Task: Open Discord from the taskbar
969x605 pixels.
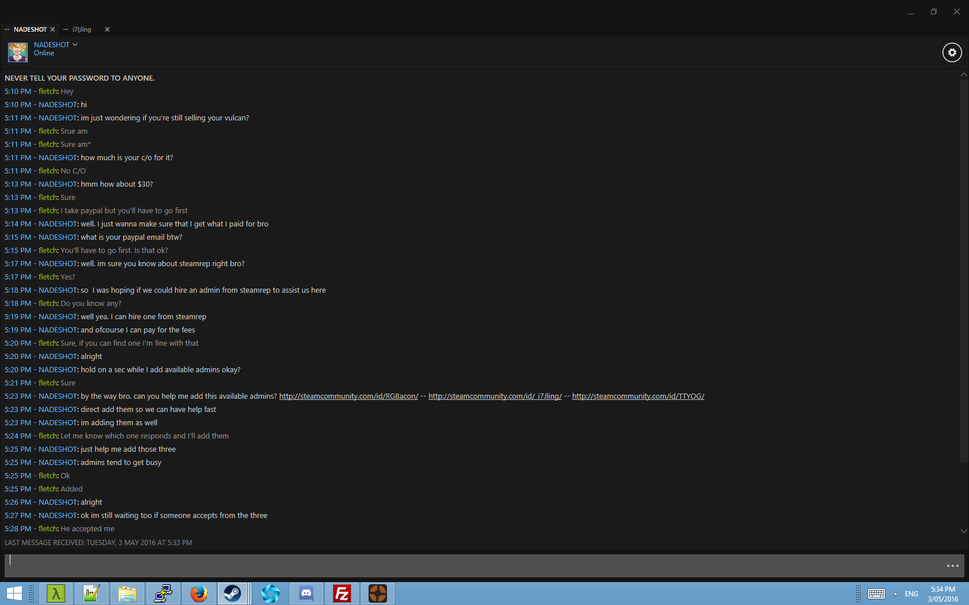Action: 306,593
